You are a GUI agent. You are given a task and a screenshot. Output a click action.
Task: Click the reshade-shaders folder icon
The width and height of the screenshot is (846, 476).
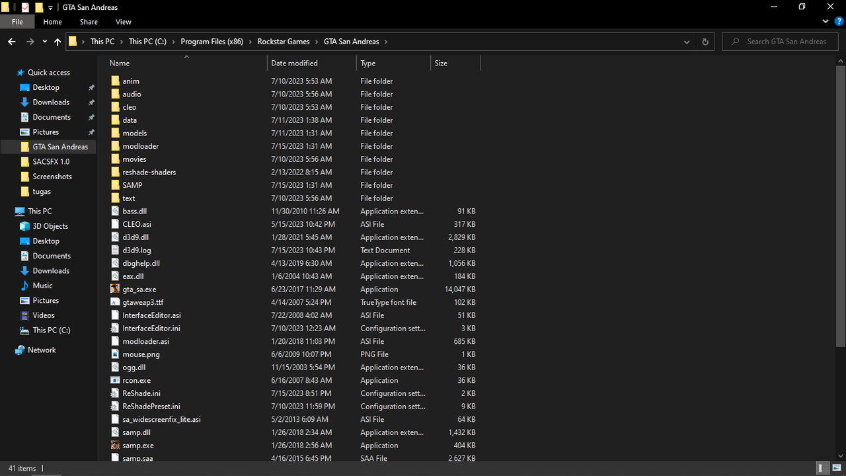point(115,172)
